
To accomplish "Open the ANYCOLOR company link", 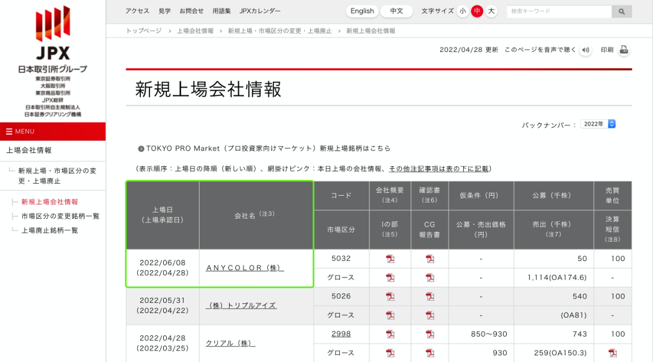I will [244, 268].
